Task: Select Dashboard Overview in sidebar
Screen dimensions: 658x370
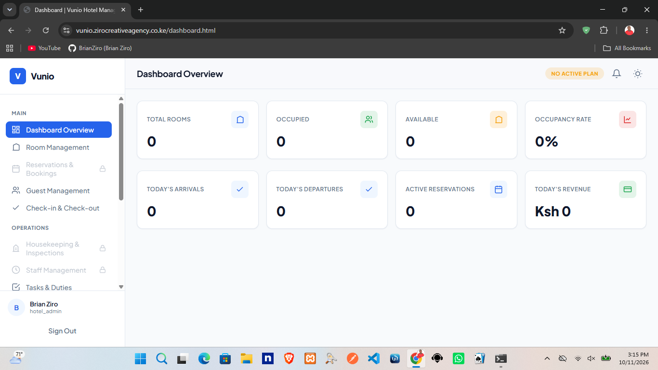Action: click(59, 130)
